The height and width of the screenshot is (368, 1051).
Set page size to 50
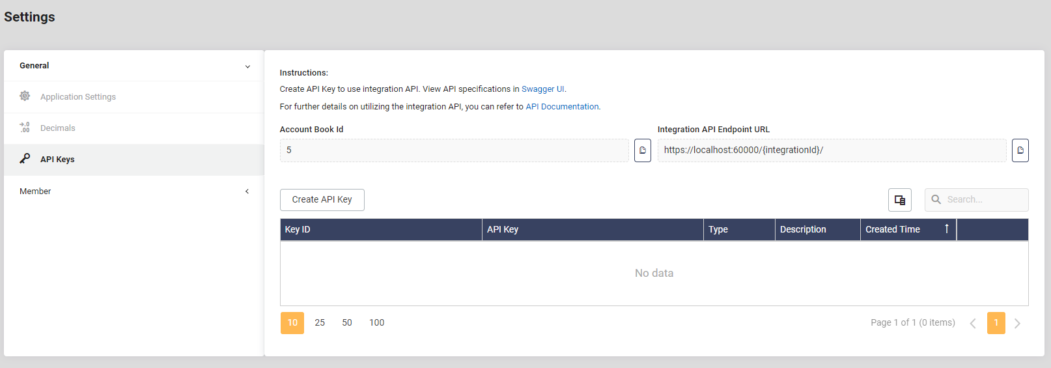[347, 323]
